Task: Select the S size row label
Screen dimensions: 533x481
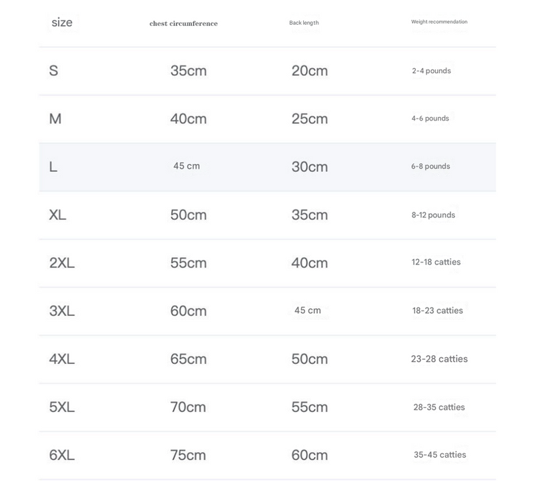Action: click(x=54, y=71)
